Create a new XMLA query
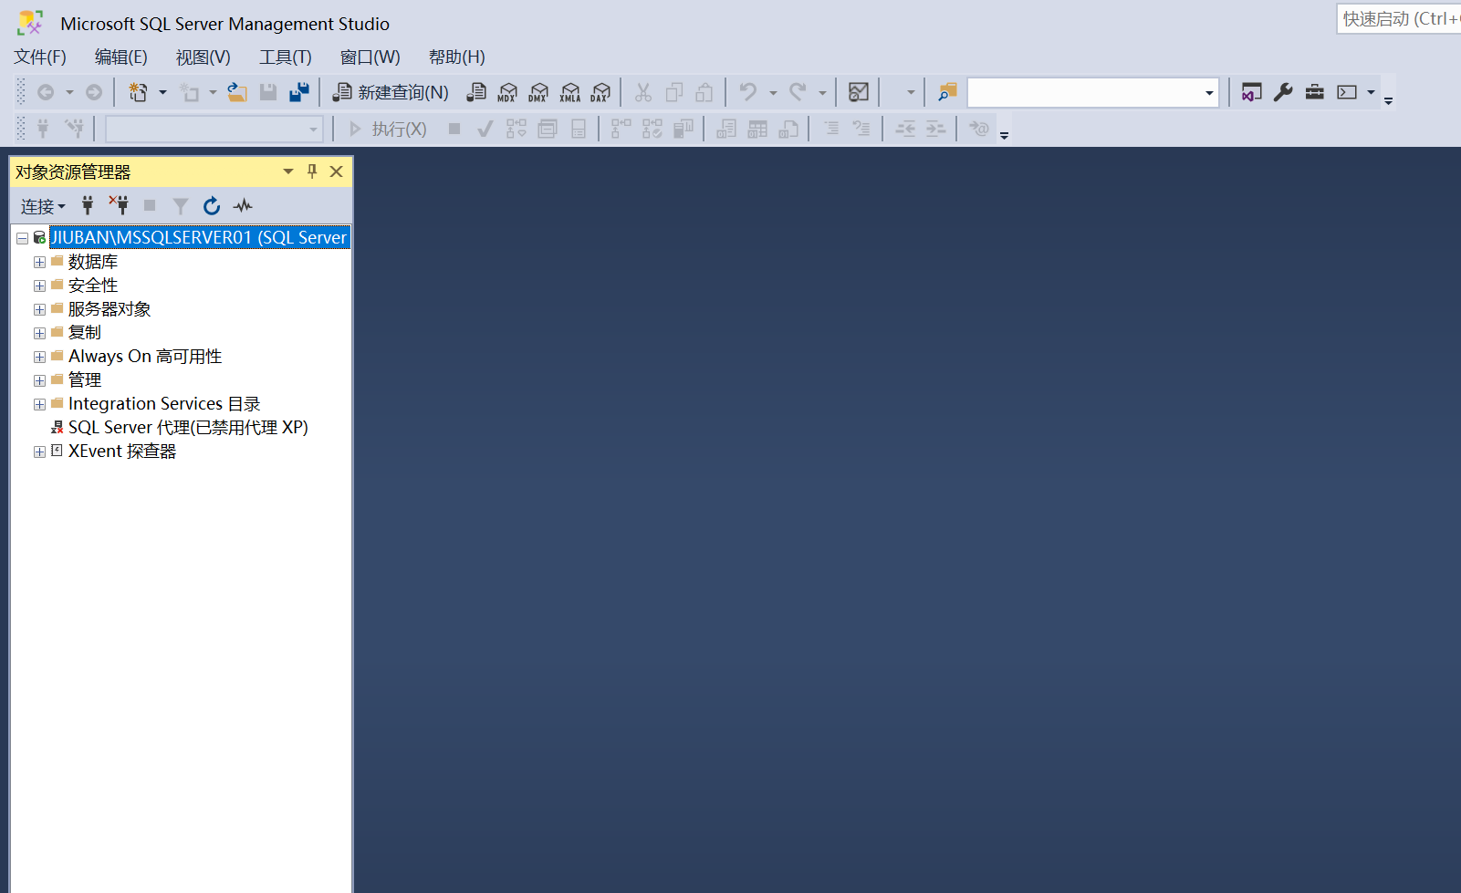The width and height of the screenshot is (1461, 893). 570,92
